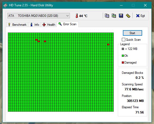Click the copy text to clipboard icon

click(107, 16)
